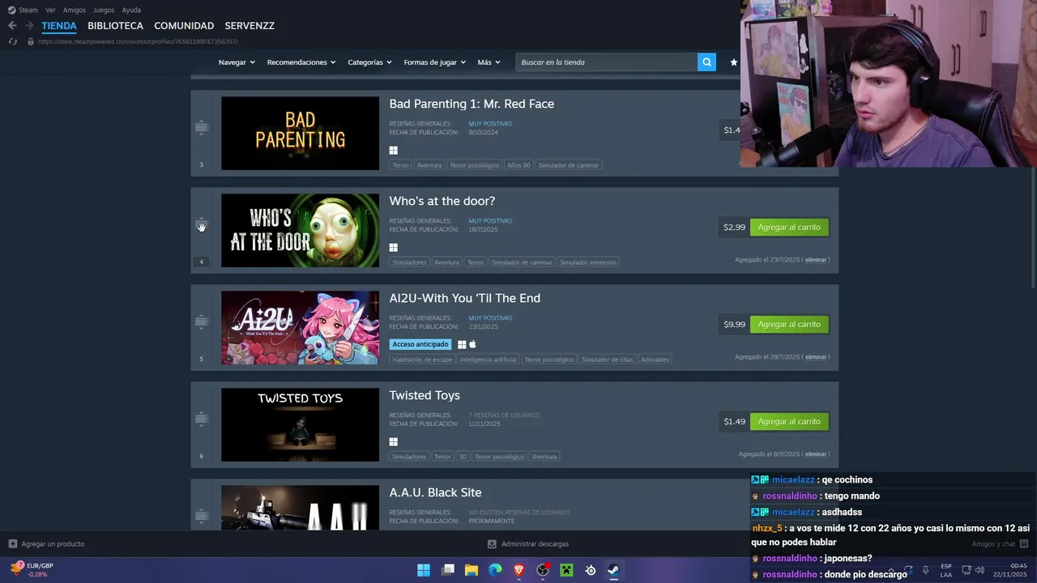1037x583 pixels.
Task: Open the Windows Start menu
Action: tap(424, 570)
